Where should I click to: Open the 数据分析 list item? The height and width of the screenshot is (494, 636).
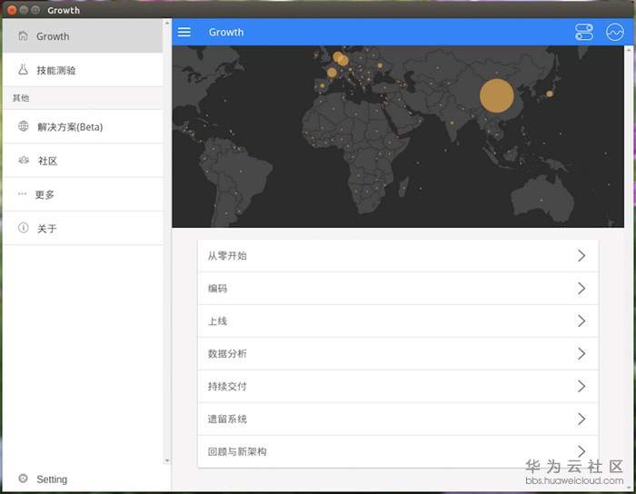[x=398, y=354]
